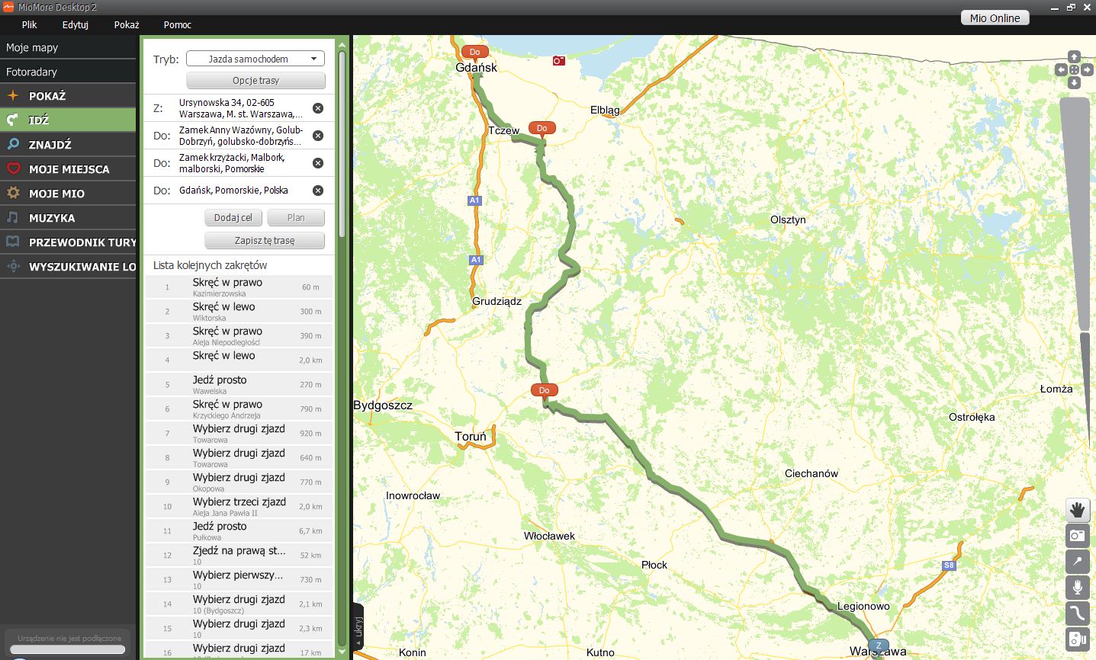The width and height of the screenshot is (1096, 660).
Task: Pan the map left with arrow
Action: [x=1061, y=69]
